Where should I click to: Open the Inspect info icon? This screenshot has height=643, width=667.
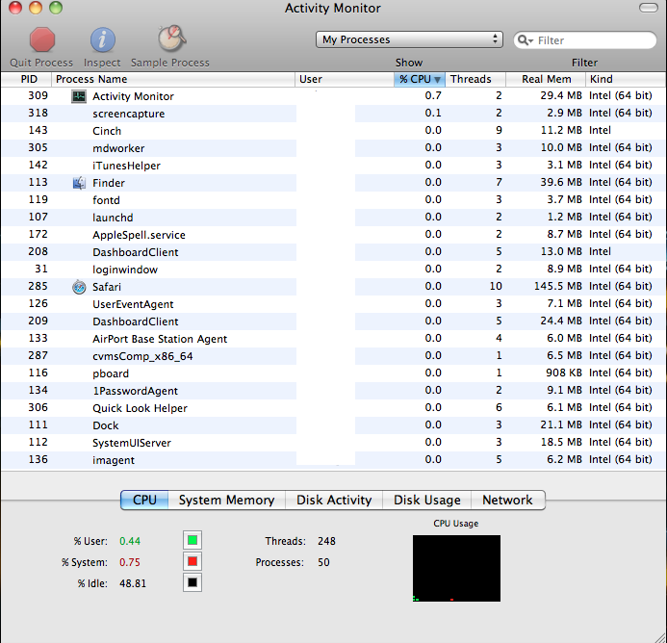click(103, 39)
